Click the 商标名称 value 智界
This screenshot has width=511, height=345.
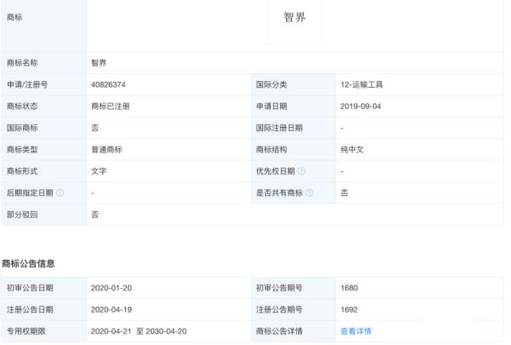pyautogui.click(x=99, y=63)
